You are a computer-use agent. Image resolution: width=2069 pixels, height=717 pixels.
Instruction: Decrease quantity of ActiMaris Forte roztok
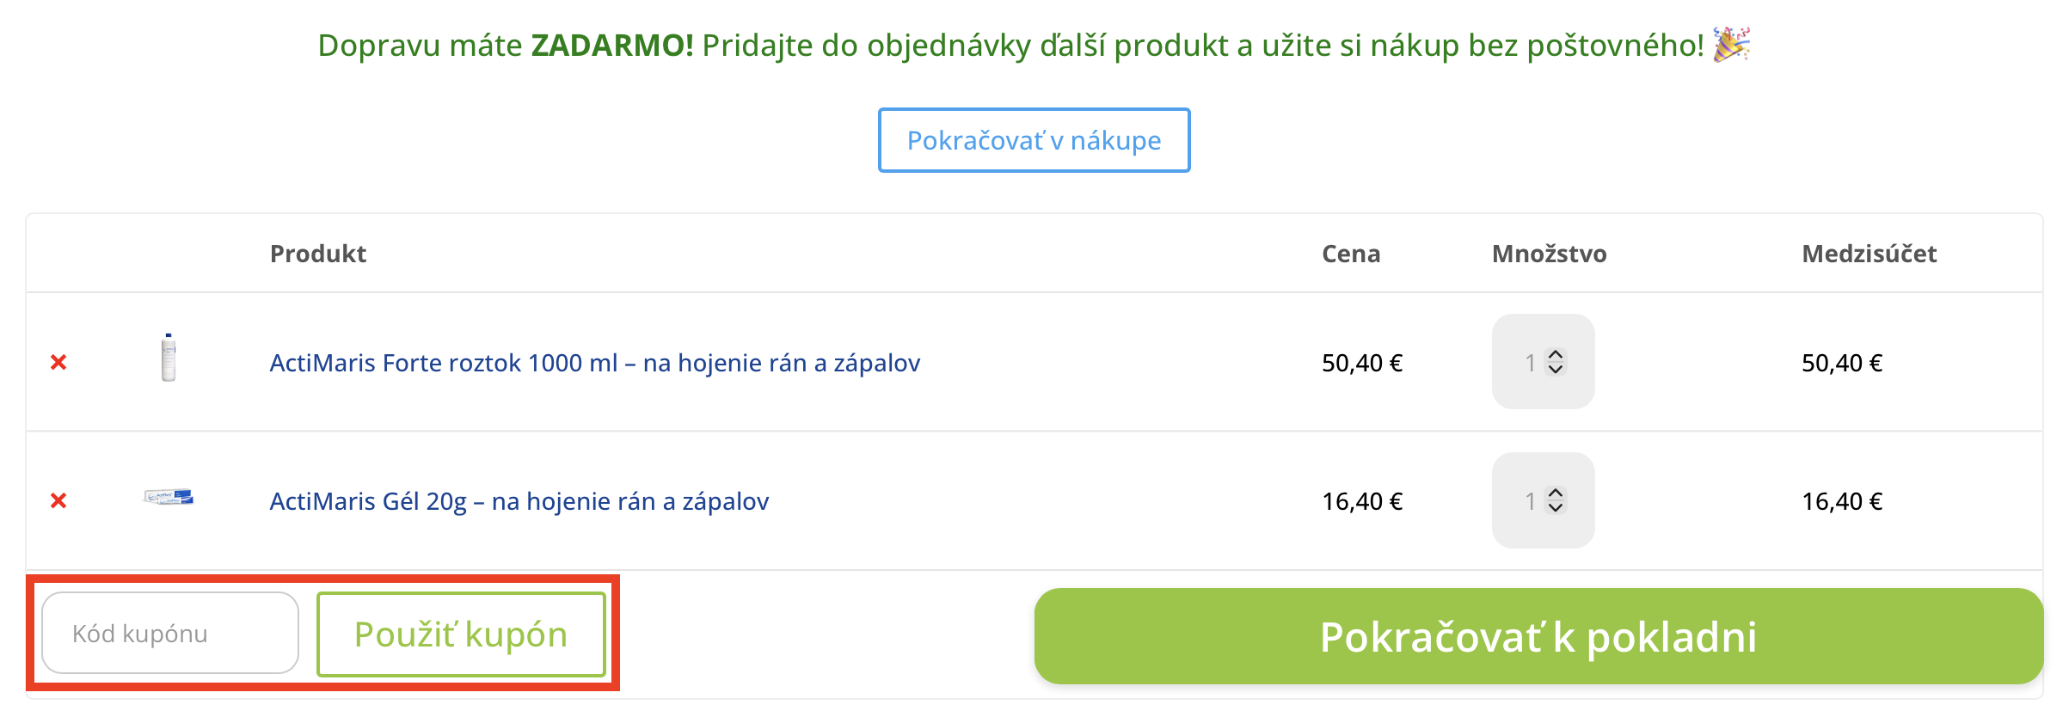coord(1555,370)
